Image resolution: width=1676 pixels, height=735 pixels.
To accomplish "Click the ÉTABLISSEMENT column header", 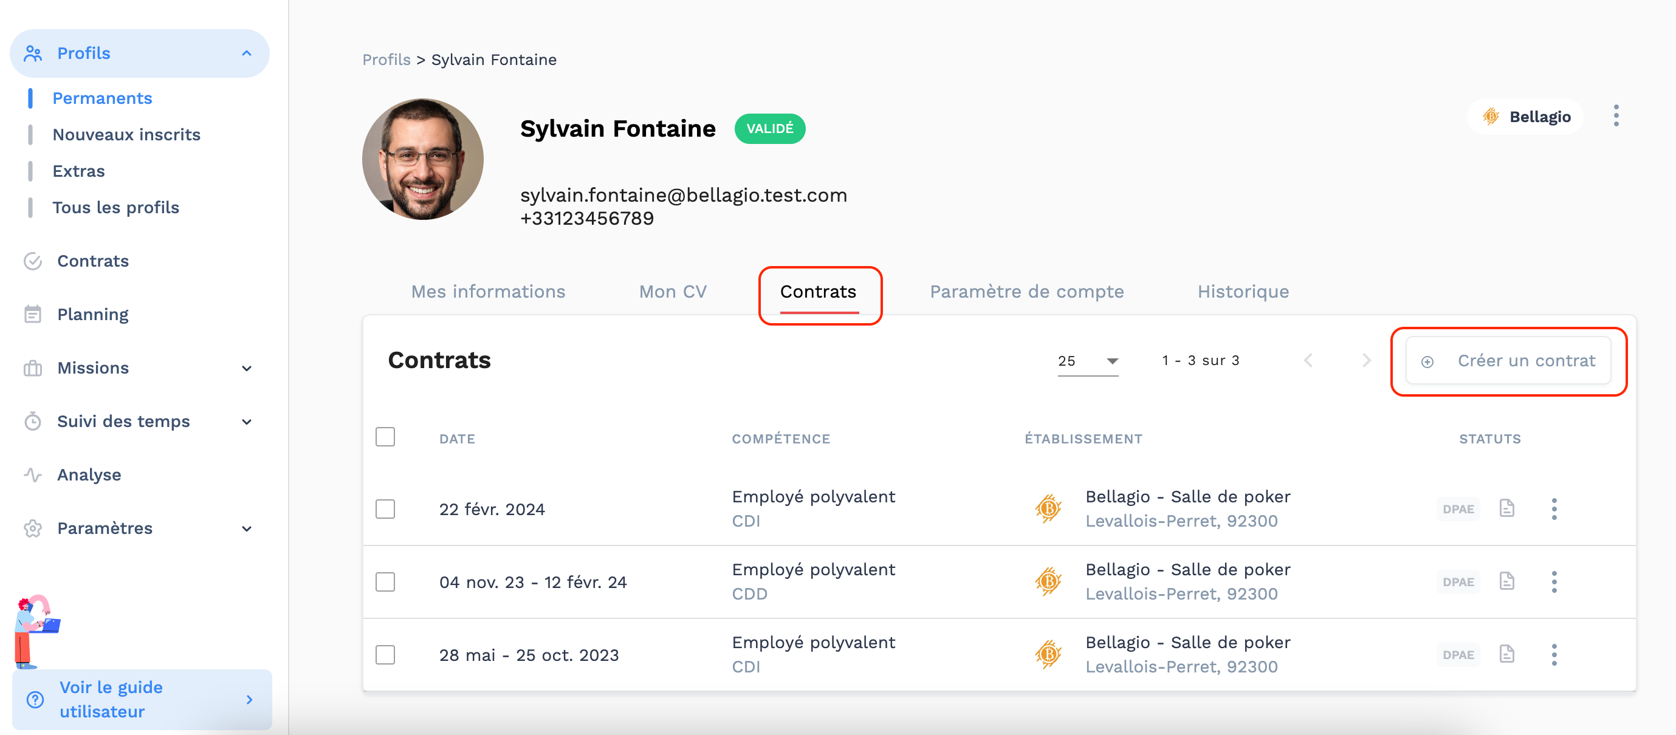I will pyautogui.click(x=1084, y=439).
